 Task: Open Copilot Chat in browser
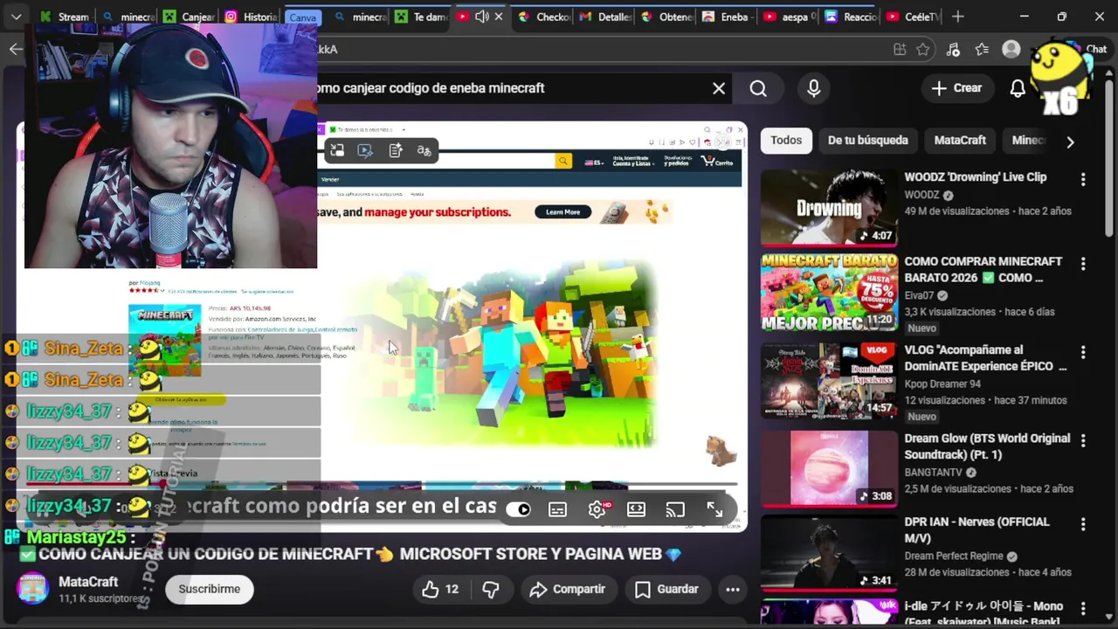(x=1086, y=50)
